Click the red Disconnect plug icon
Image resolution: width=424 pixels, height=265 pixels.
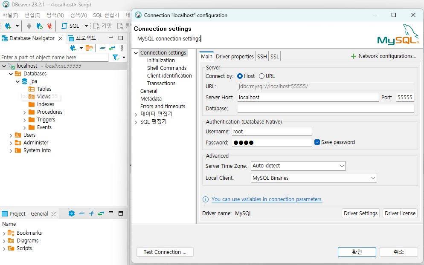point(49,26)
